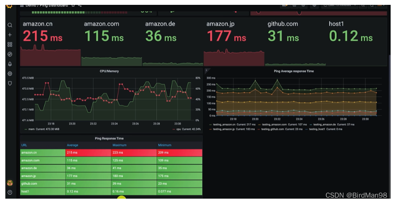
Task: Click the 0.16 ms maximum cell
Action: (x=134, y=191)
